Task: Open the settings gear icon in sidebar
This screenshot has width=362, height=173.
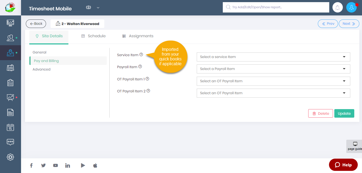Action: [10, 157]
